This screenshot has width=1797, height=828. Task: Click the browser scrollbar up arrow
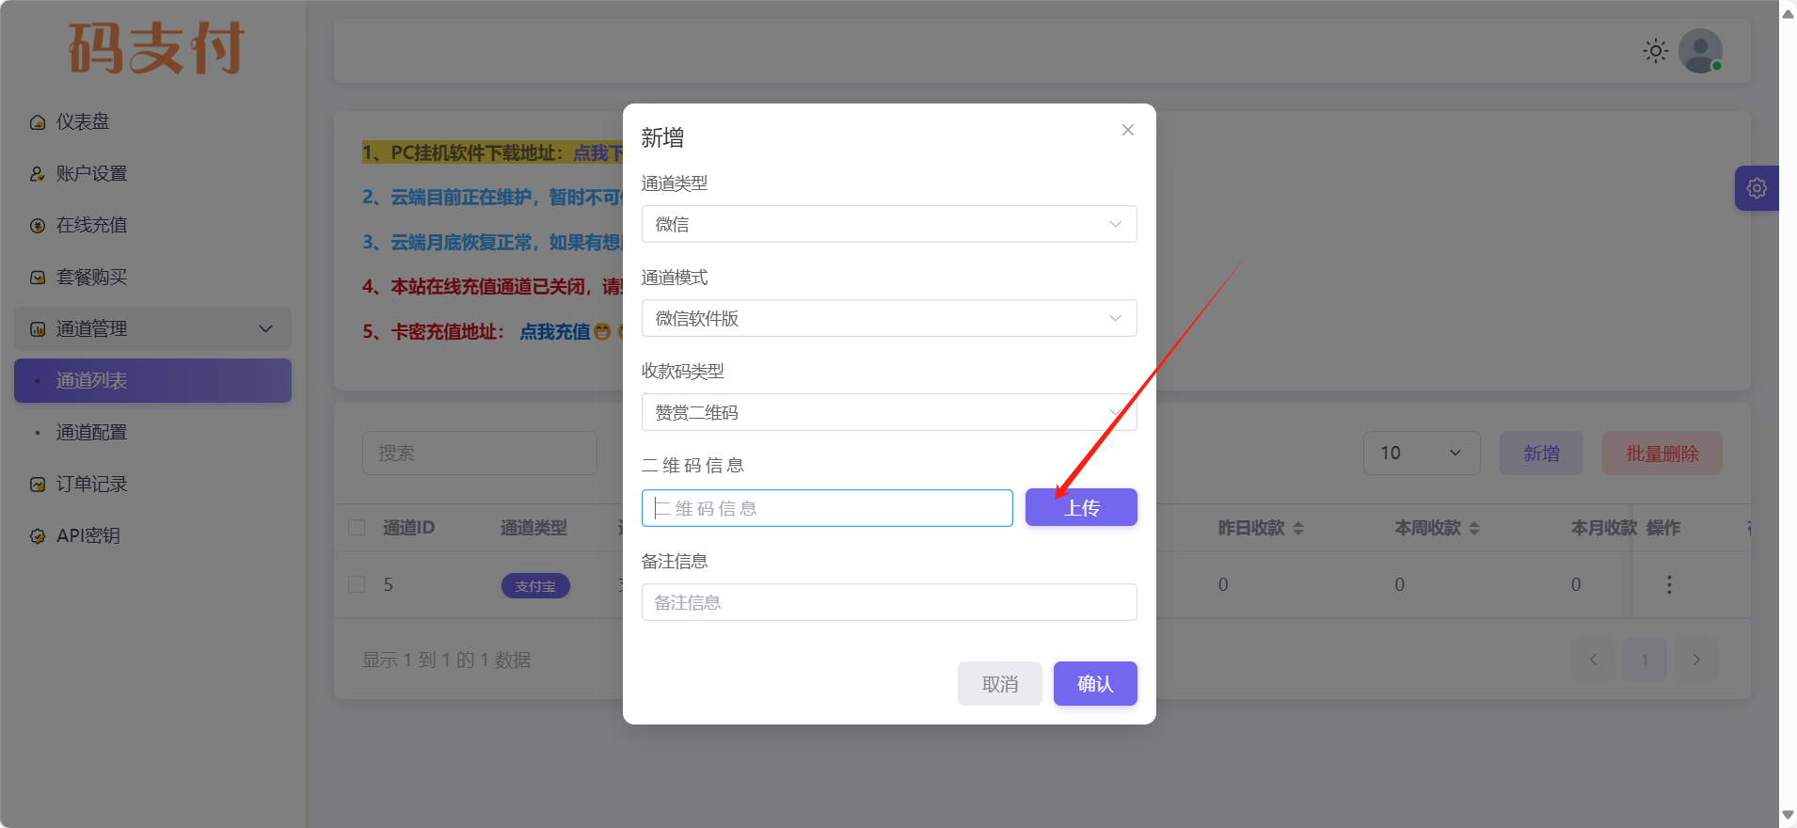coord(1788,12)
